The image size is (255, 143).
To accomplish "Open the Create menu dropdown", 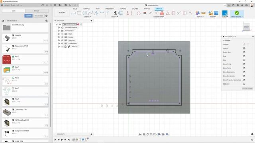I will click(88, 17).
